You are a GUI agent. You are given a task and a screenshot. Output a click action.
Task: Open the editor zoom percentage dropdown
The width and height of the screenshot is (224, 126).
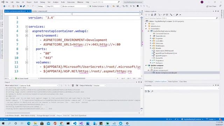(x=8, y=78)
